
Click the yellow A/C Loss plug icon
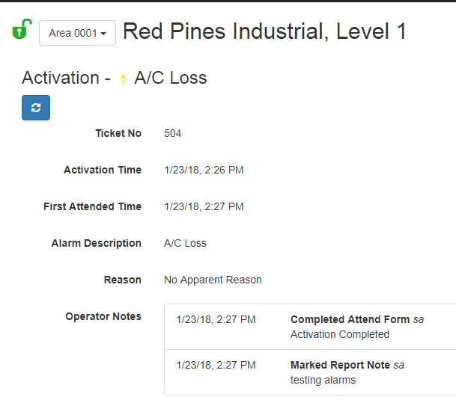pyautogui.click(x=124, y=79)
